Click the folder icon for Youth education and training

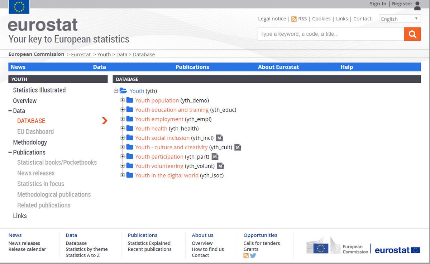130,110
